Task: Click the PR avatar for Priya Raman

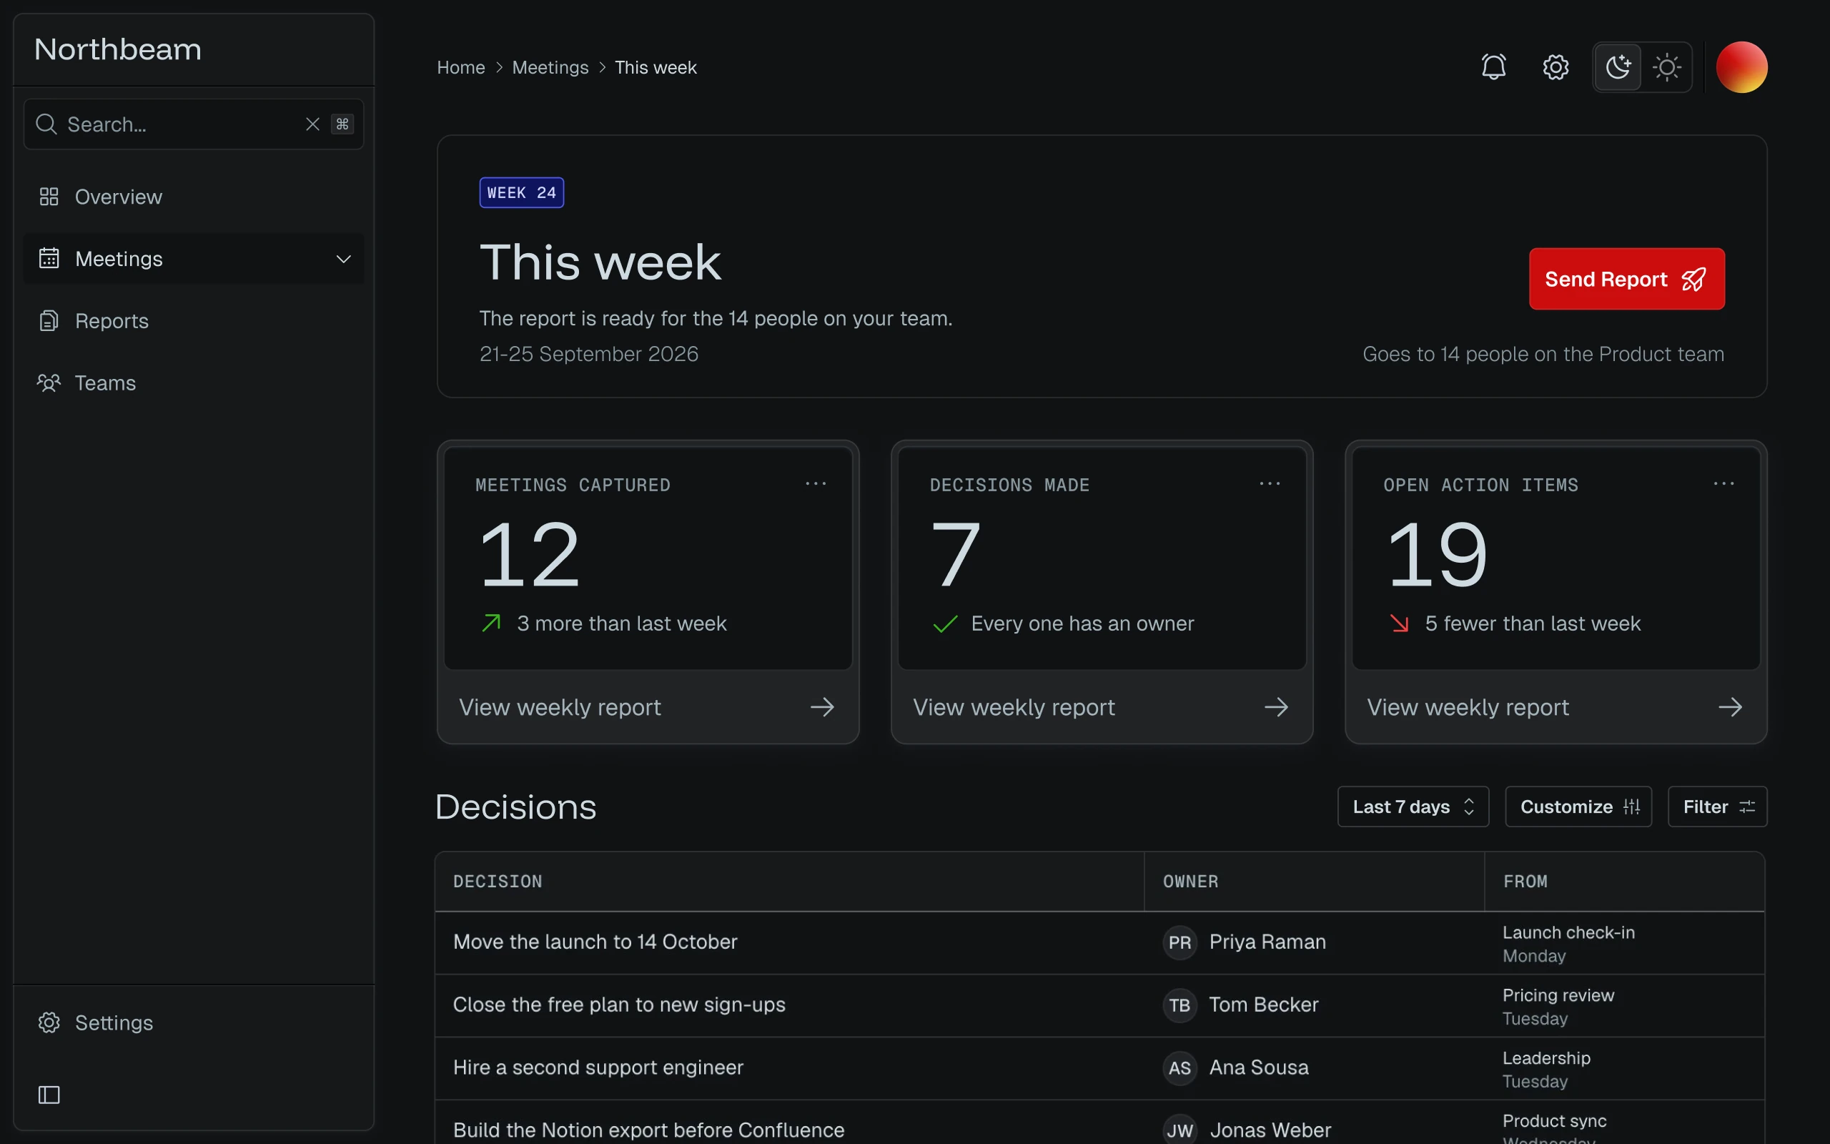Action: (1179, 943)
